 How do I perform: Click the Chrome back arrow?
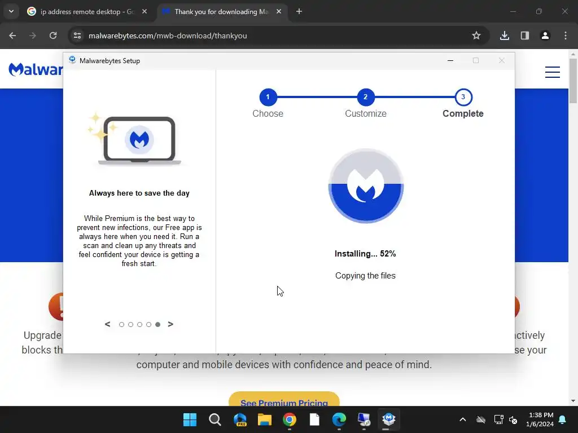tap(12, 36)
